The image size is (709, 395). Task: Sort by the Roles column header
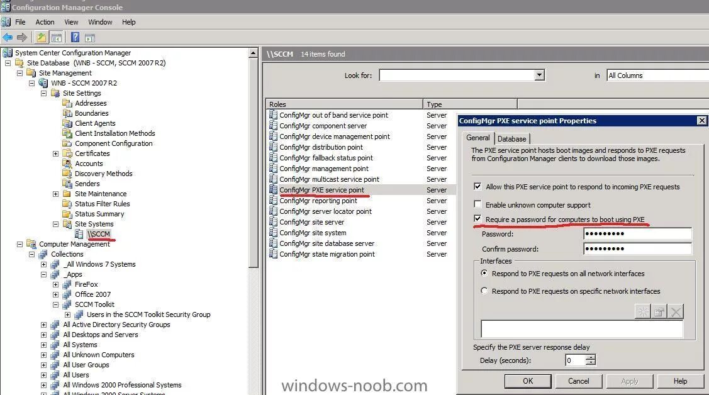(344, 104)
